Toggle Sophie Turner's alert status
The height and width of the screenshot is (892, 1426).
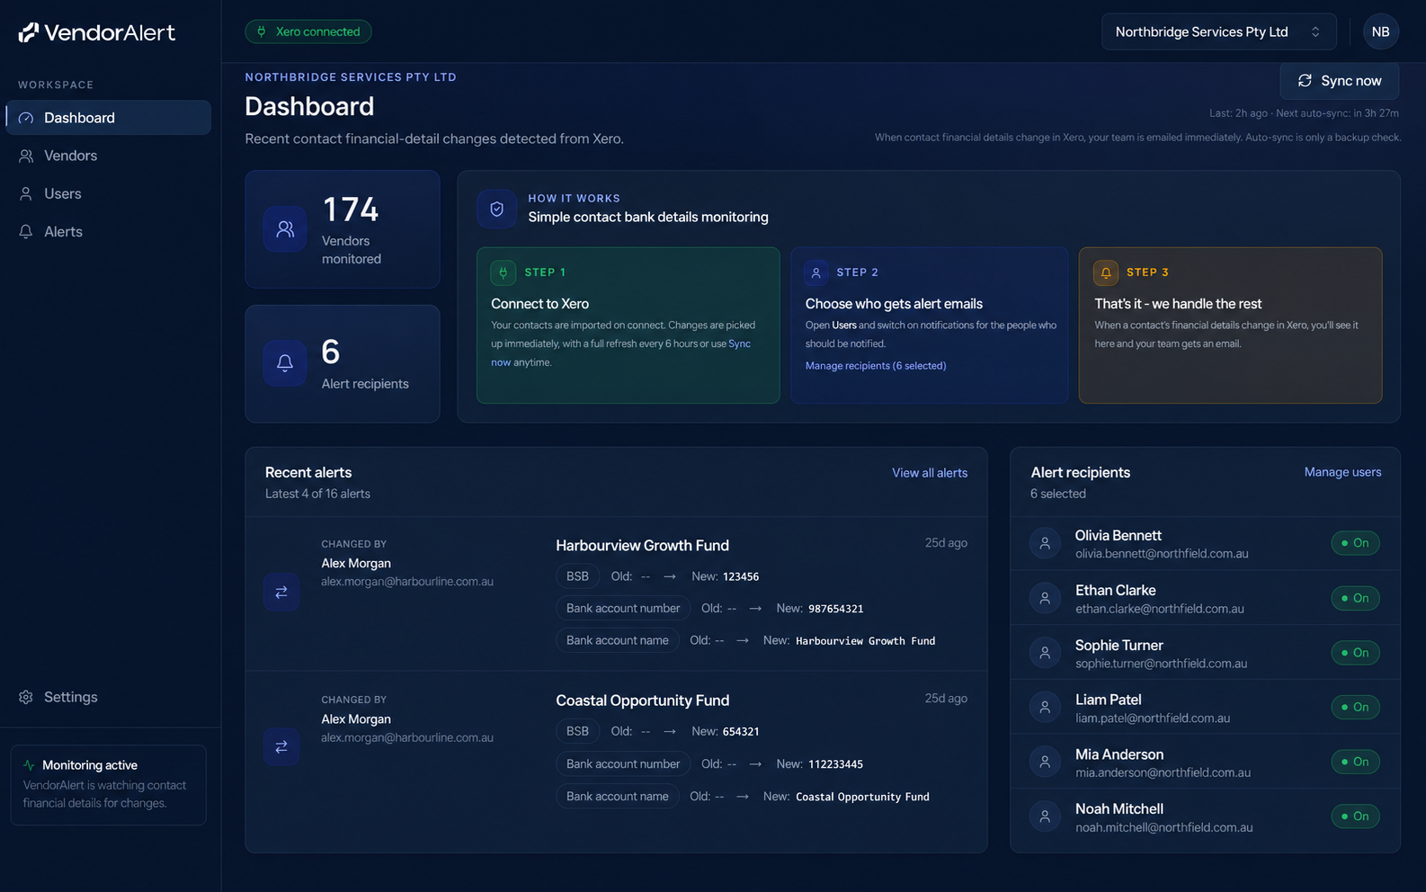pos(1355,653)
